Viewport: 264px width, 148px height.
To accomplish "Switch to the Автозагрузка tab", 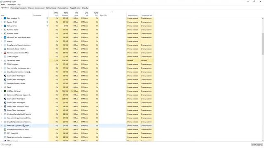I will (51, 8).
